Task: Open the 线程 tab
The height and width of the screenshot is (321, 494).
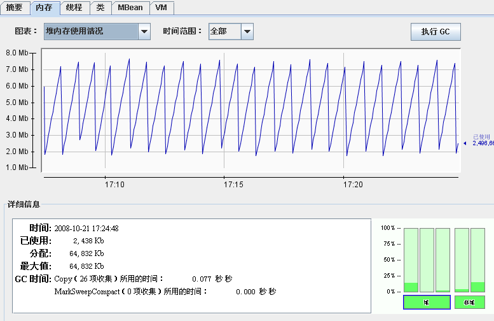Action: 74,8
